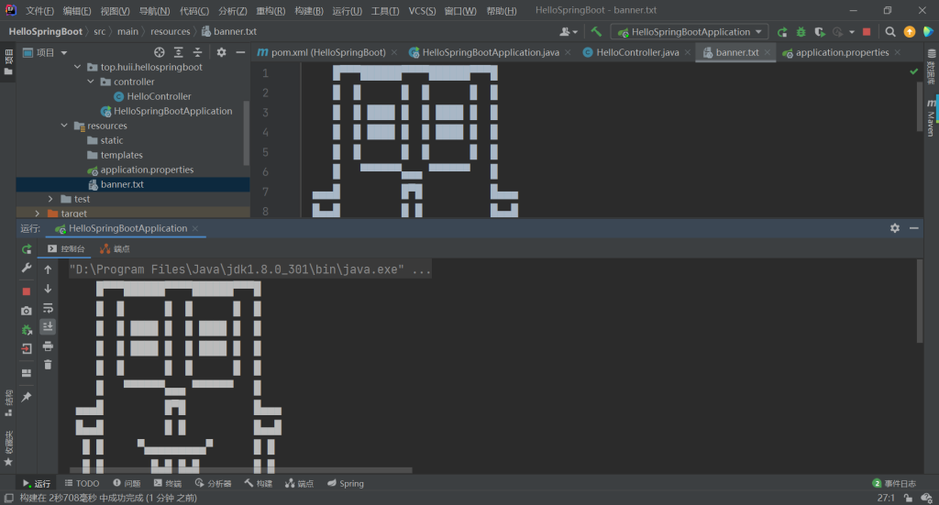Collapse the resources folder in tree

(x=64, y=126)
